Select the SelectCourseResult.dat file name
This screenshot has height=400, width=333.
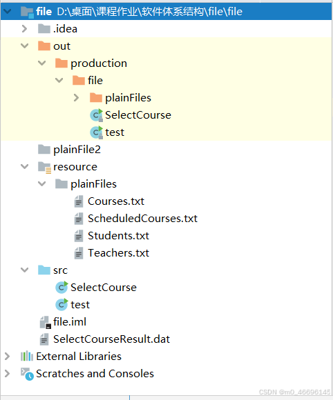pos(111,339)
